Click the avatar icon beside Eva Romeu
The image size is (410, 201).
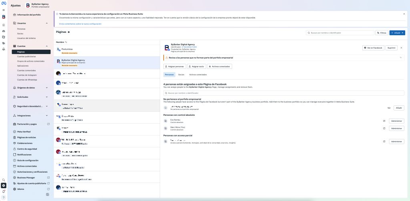pos(165,121)
